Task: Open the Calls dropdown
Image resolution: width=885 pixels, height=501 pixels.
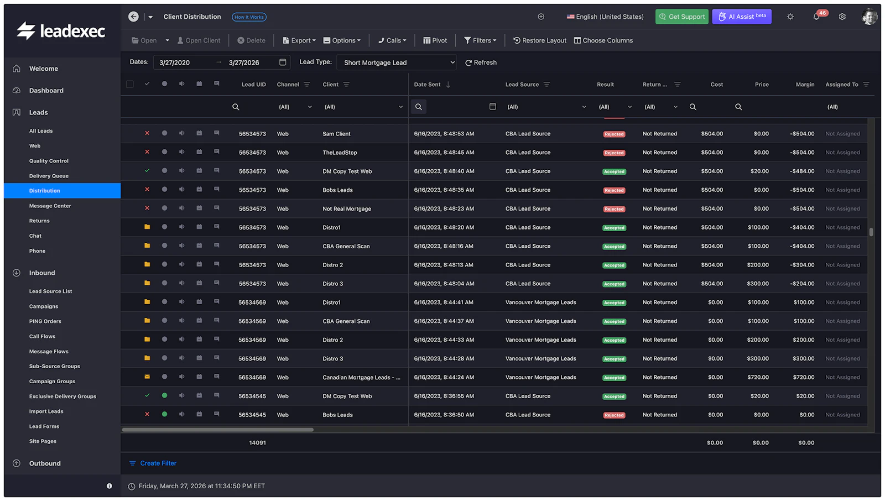Action: point(392,40)
